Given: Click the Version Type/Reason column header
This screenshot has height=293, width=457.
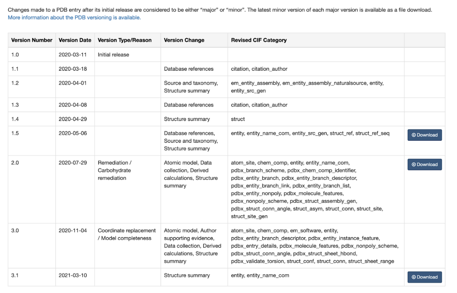Looking at the screenshot, I should coord(125,40).
